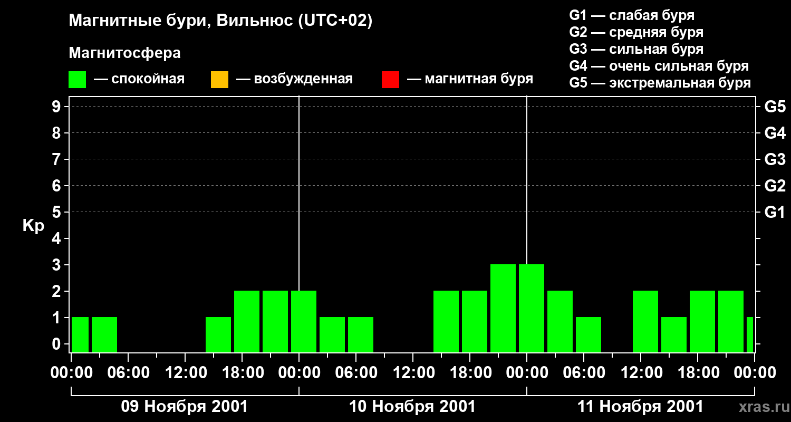791x422 pixels.
Task: Select the first green bar of 11 November
Action: [x=532, y=308]
